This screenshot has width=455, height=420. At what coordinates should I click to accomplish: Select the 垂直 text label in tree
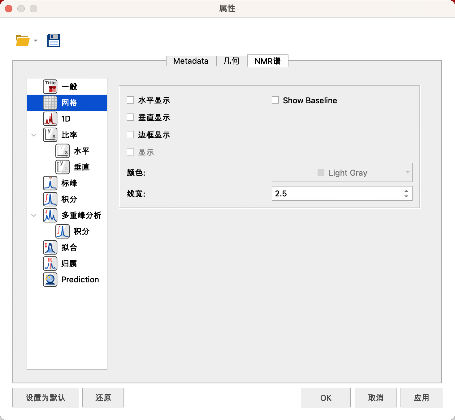pyautogui.click(x=82, y=167)
